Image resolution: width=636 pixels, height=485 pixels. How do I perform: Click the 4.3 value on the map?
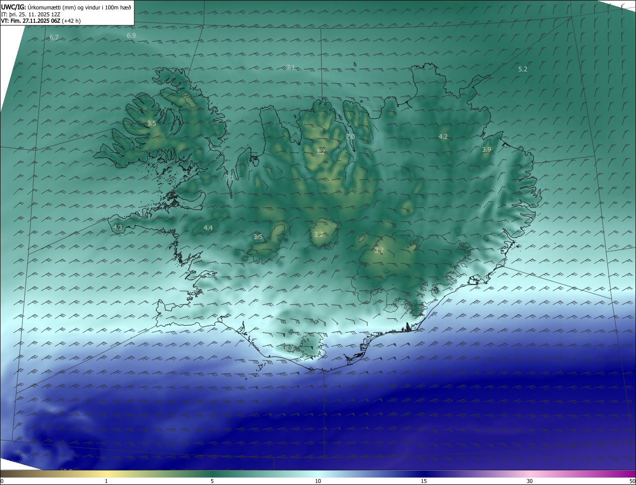click(x=118, y=228)
